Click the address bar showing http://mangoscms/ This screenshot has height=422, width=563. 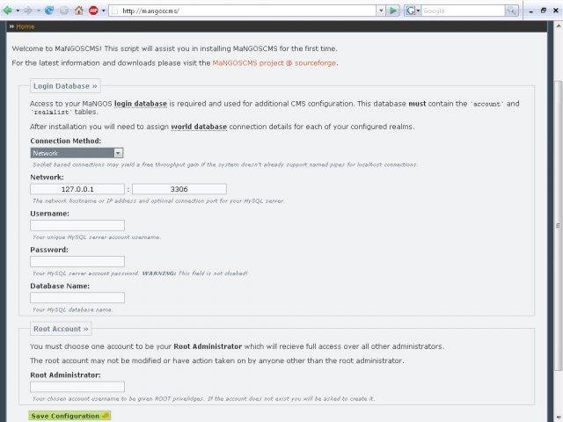click(x=244, y=11)
